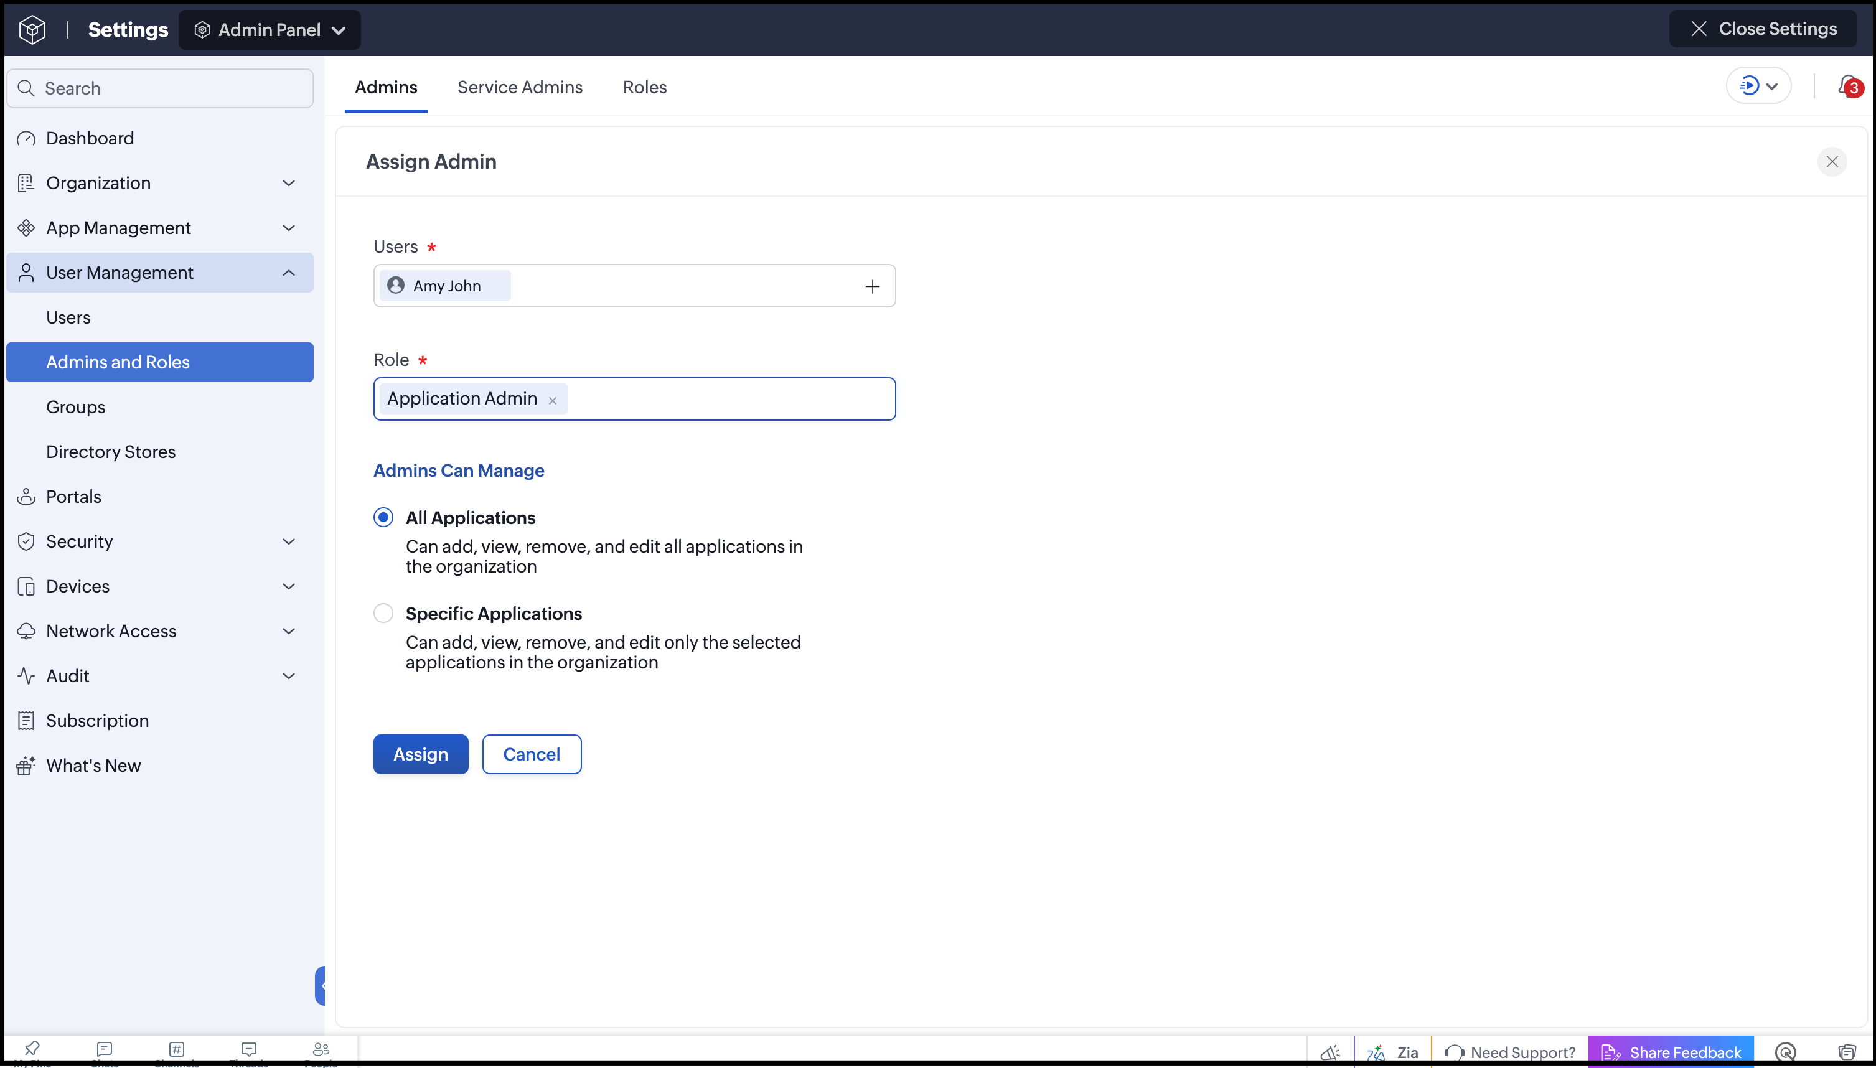Open People in bottom bar
This screenshot has height=1068, width=1876.
tap(321, 1052)
